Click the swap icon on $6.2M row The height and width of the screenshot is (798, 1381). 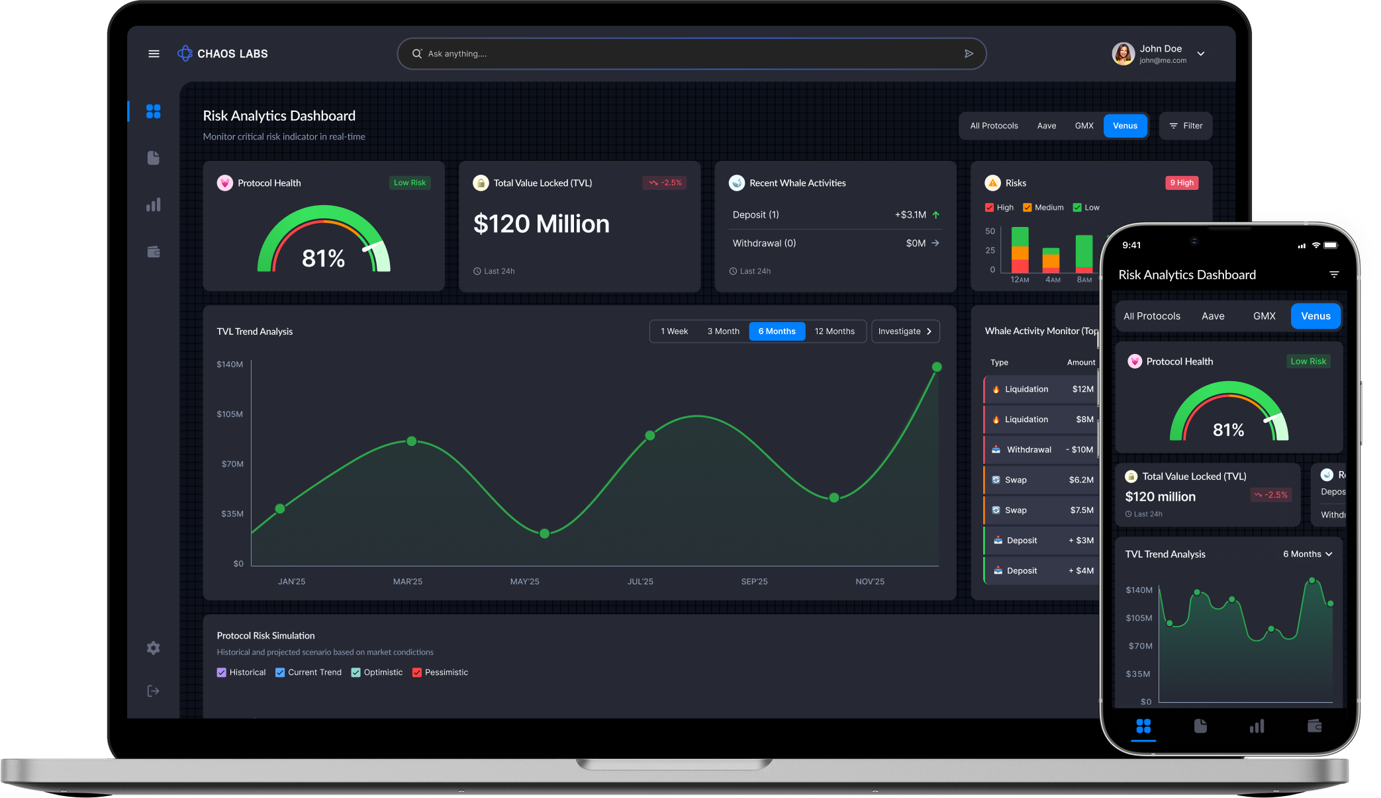point(996,480)
